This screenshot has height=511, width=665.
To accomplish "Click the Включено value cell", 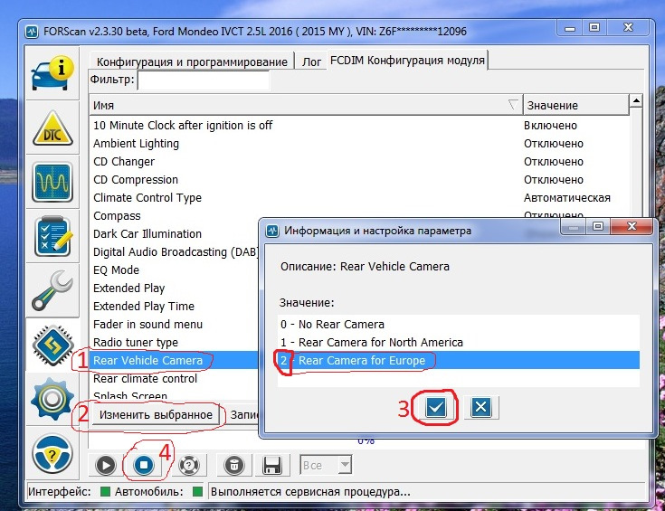I will click(x=550, y=126).
